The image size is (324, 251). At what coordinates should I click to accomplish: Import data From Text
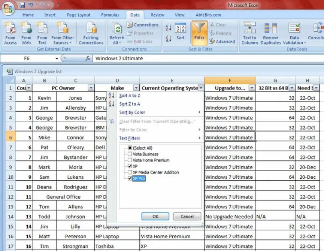(42, 33)
